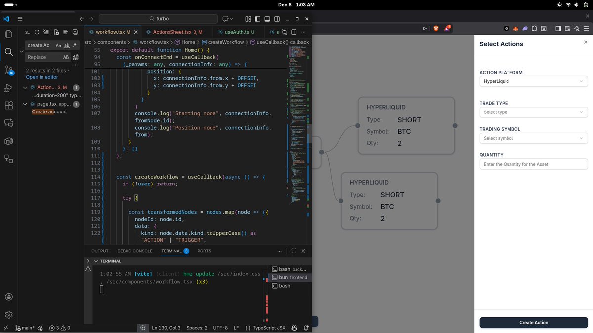
Task: Toggle Use Regular Expression in search
Action: [75, 45]
